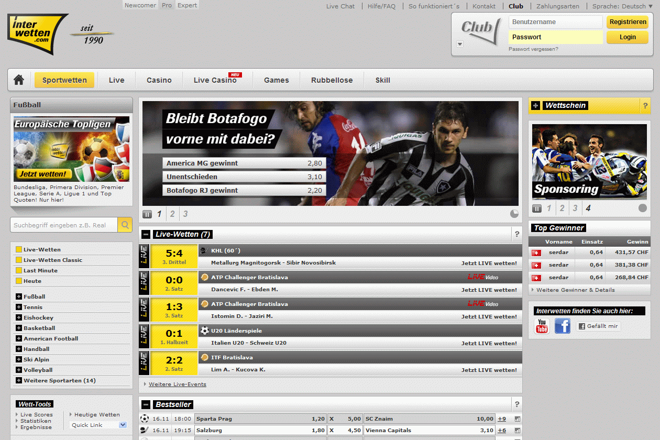
Task: Open the Games tab
Action: 277,80
